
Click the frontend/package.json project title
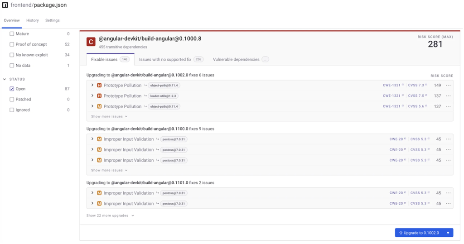pos(39,5)
